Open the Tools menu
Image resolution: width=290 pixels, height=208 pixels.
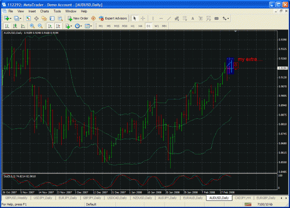(57, 11)
